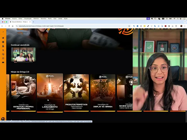Viewport: 187px width, 140px height.
Task: Click the browser Home button
Action: 13,26
